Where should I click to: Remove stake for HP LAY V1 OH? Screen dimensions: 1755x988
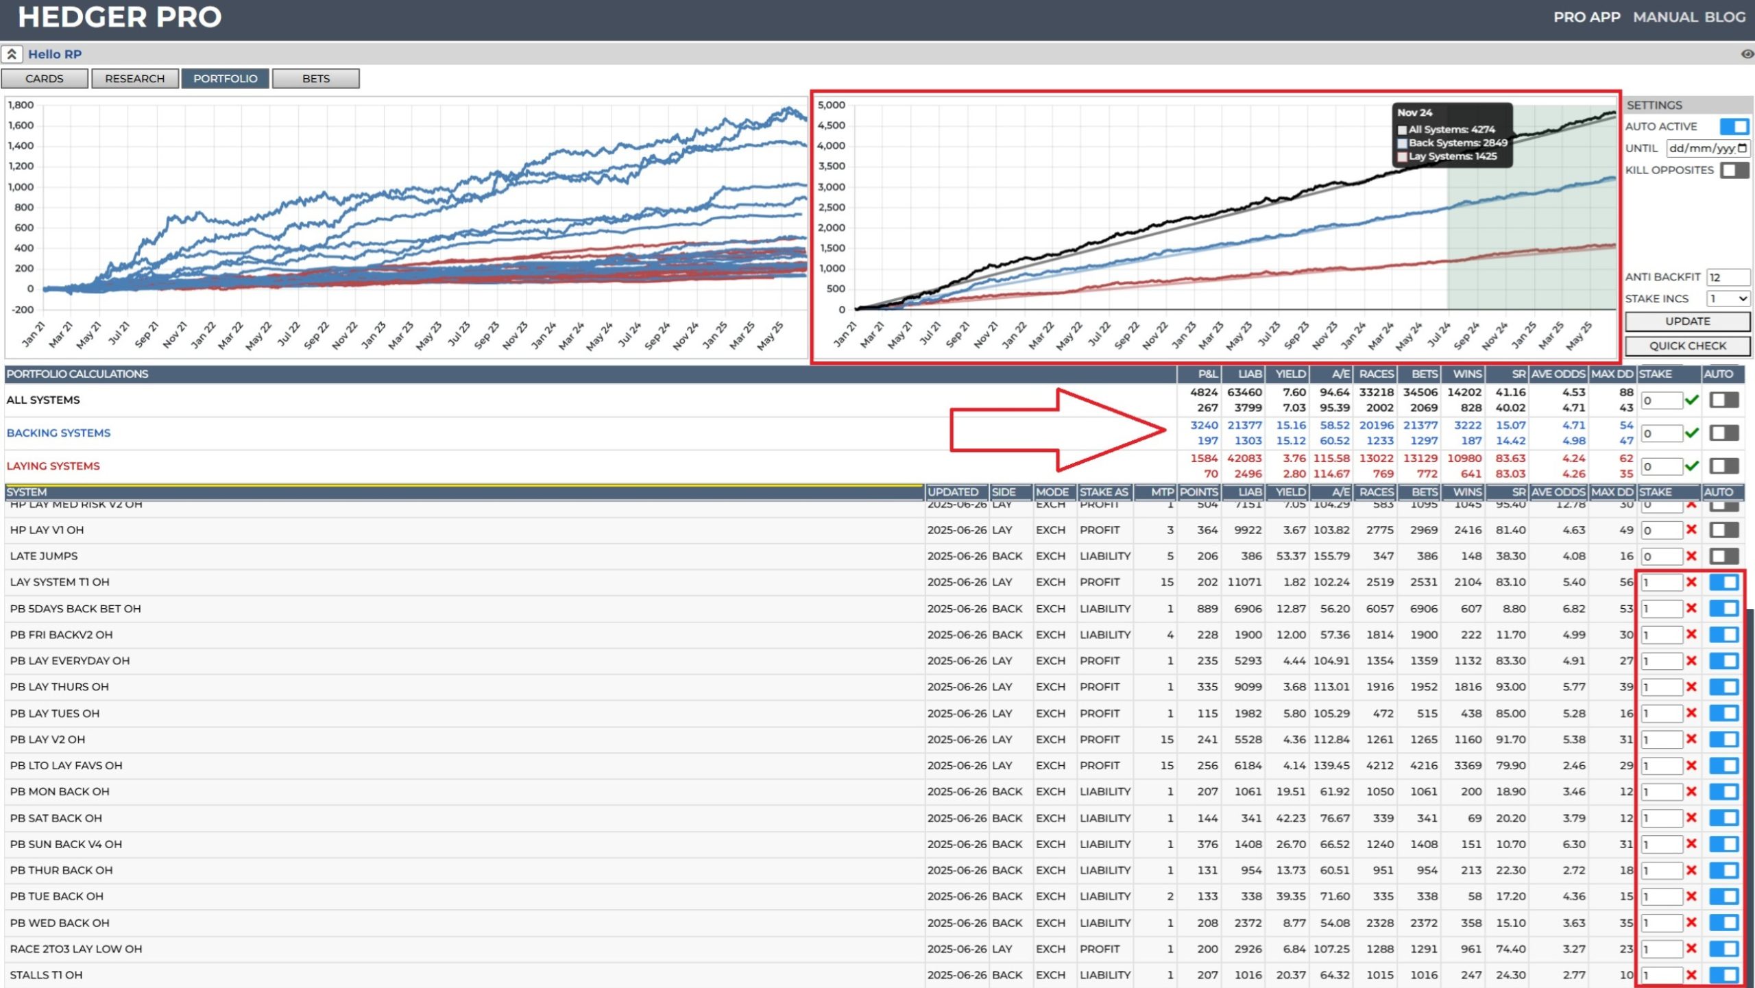click(x=1691, y=529)
